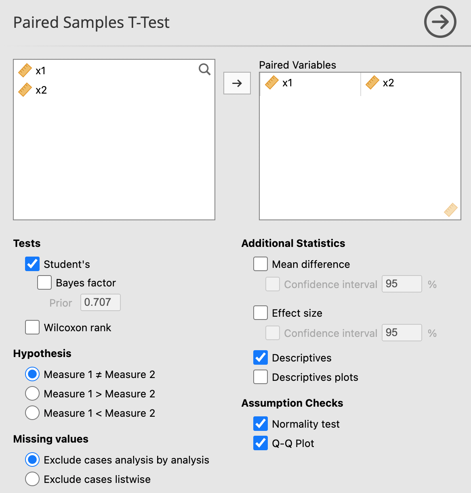Click the confidence interval percentage field

coord(402,284)
